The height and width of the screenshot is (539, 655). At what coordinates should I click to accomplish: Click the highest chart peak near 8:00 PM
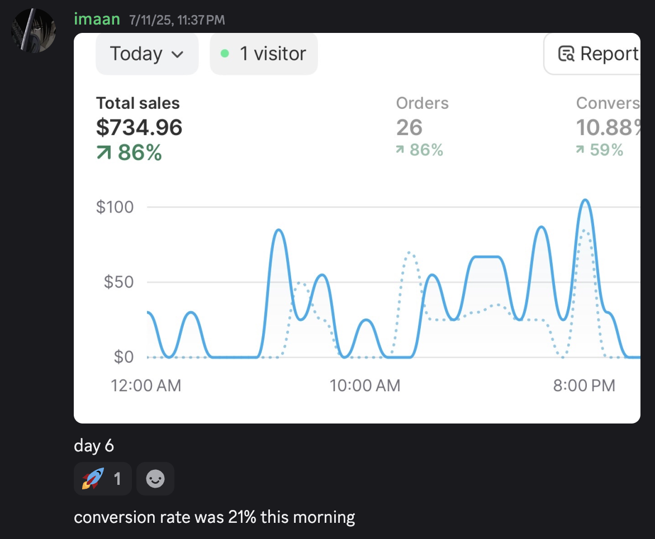585,201
